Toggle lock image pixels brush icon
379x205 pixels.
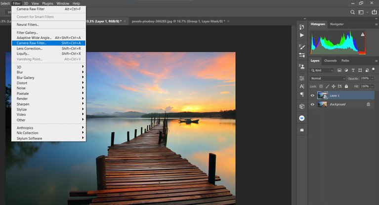pyautogui.click(x=327, y=86)
